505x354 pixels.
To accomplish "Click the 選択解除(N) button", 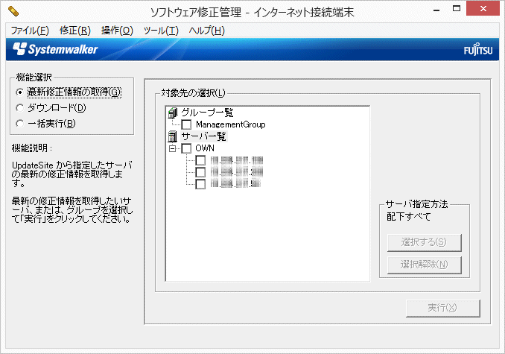I will point(424,265).
